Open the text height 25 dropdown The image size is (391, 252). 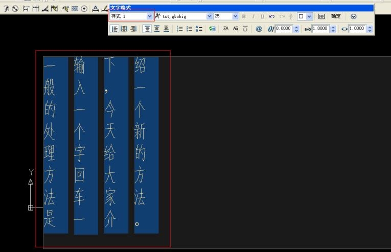click(x=235, y=16)
